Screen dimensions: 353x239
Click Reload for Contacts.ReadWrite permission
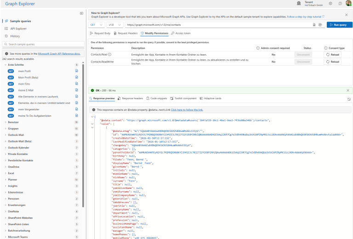332,62
